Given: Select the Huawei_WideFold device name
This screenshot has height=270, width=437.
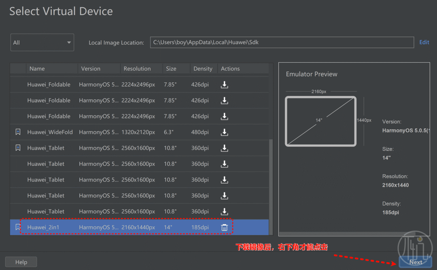Looking at the screenshot, I should point(50,132).
